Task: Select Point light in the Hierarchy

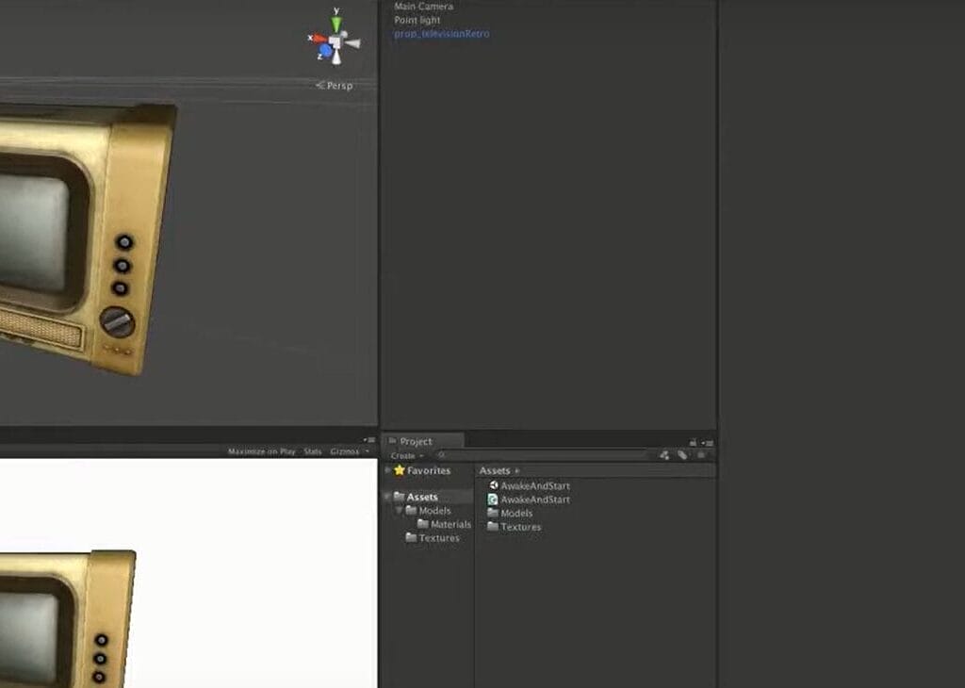Action: pos(417,20)
